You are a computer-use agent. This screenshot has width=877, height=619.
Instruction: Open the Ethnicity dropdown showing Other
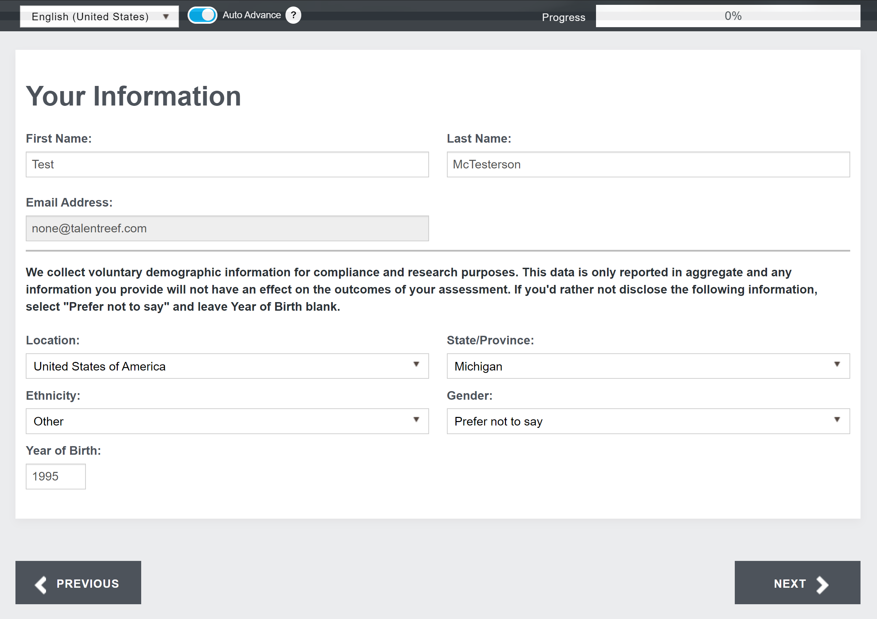(x=227, y=421)
